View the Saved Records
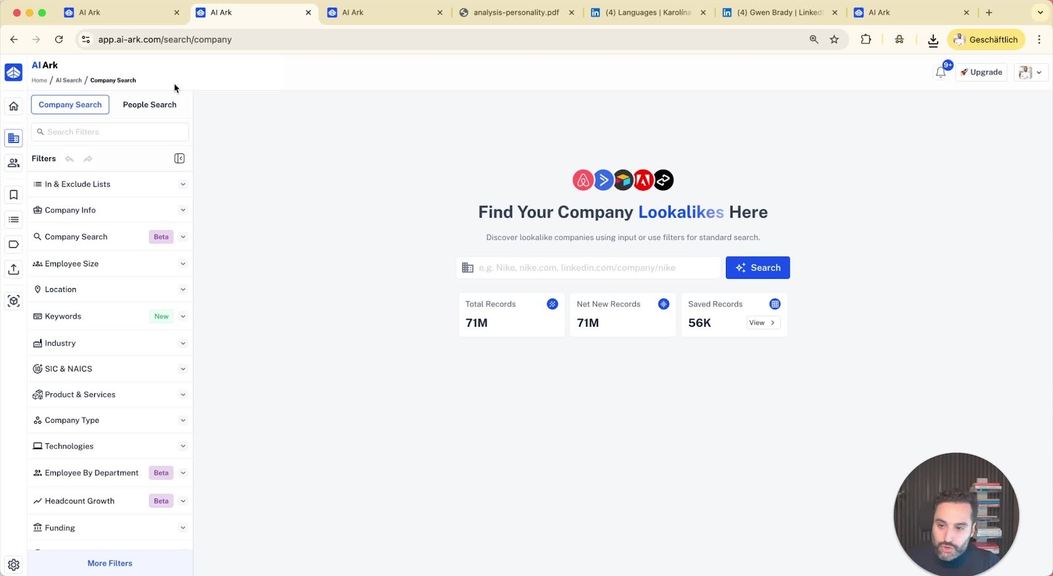The image size is (1053, 576). pos(763,323)
